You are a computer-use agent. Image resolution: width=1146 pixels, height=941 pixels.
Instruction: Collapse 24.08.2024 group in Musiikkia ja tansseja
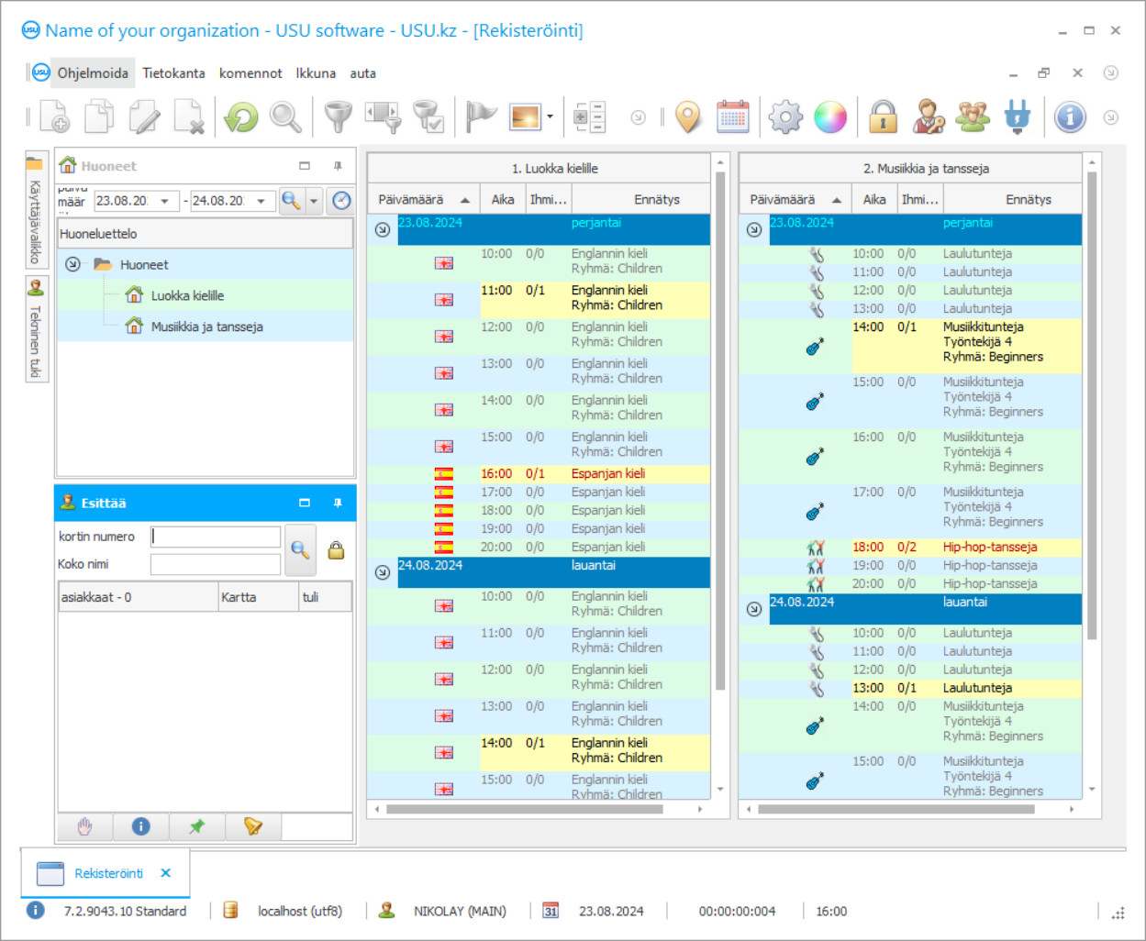[754, 609]
